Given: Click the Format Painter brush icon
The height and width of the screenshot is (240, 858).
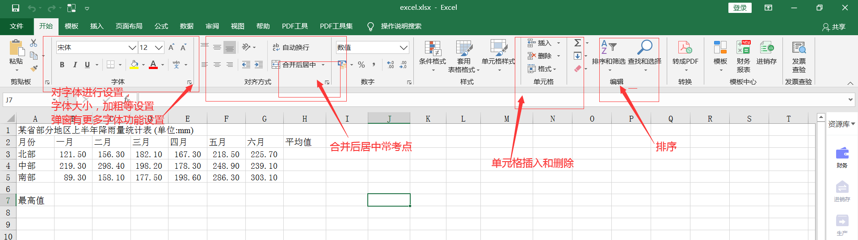Looking at the screenshot, I should coord(34,68).
